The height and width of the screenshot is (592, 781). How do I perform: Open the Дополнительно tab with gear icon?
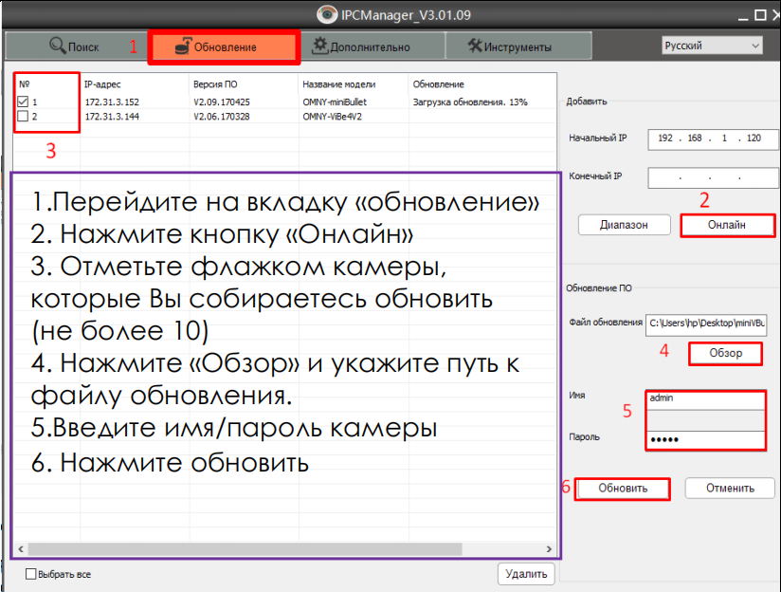(361, 46)
